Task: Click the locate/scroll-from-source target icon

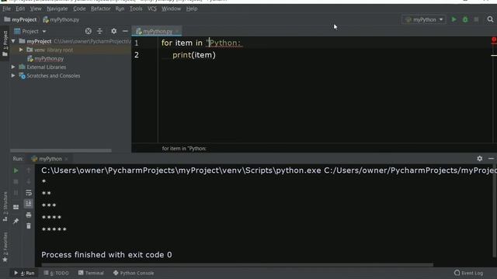Action: click(88, 31)
